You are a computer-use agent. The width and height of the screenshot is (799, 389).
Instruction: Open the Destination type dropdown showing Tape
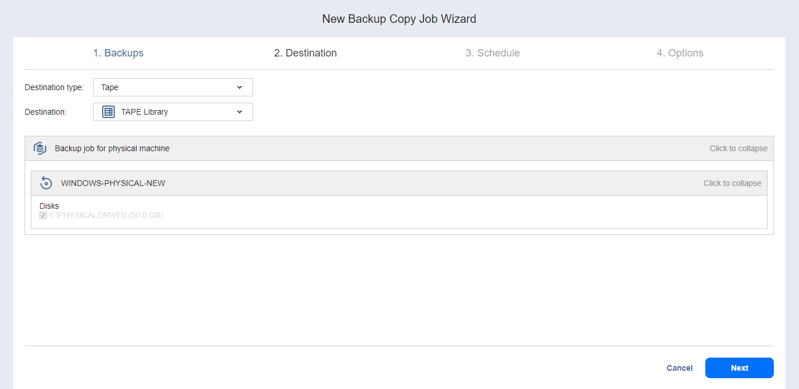172,87
